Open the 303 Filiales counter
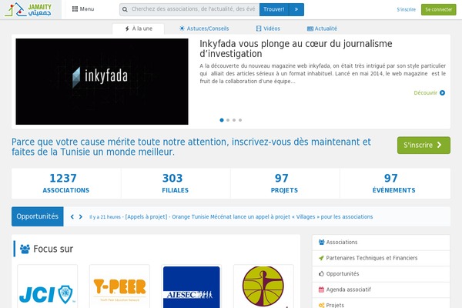This screenshot has width=462, height=308. point(176,183)
